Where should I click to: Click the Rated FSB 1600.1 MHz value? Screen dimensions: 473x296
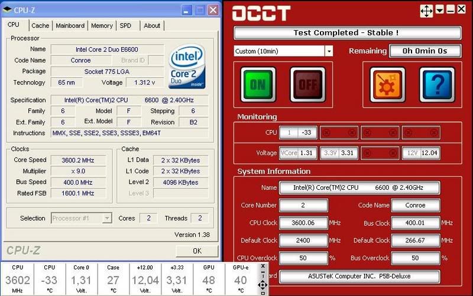(x=79, y=193)
